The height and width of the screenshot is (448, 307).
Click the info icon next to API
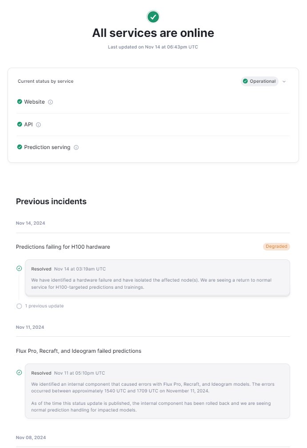[38, 125]
